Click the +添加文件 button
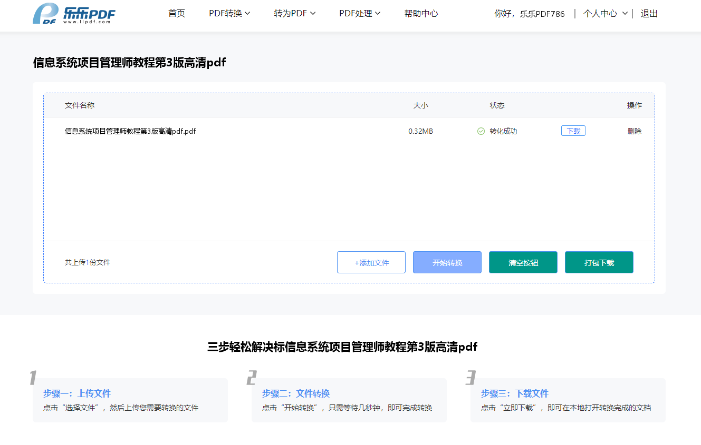 tap(371, 262)
